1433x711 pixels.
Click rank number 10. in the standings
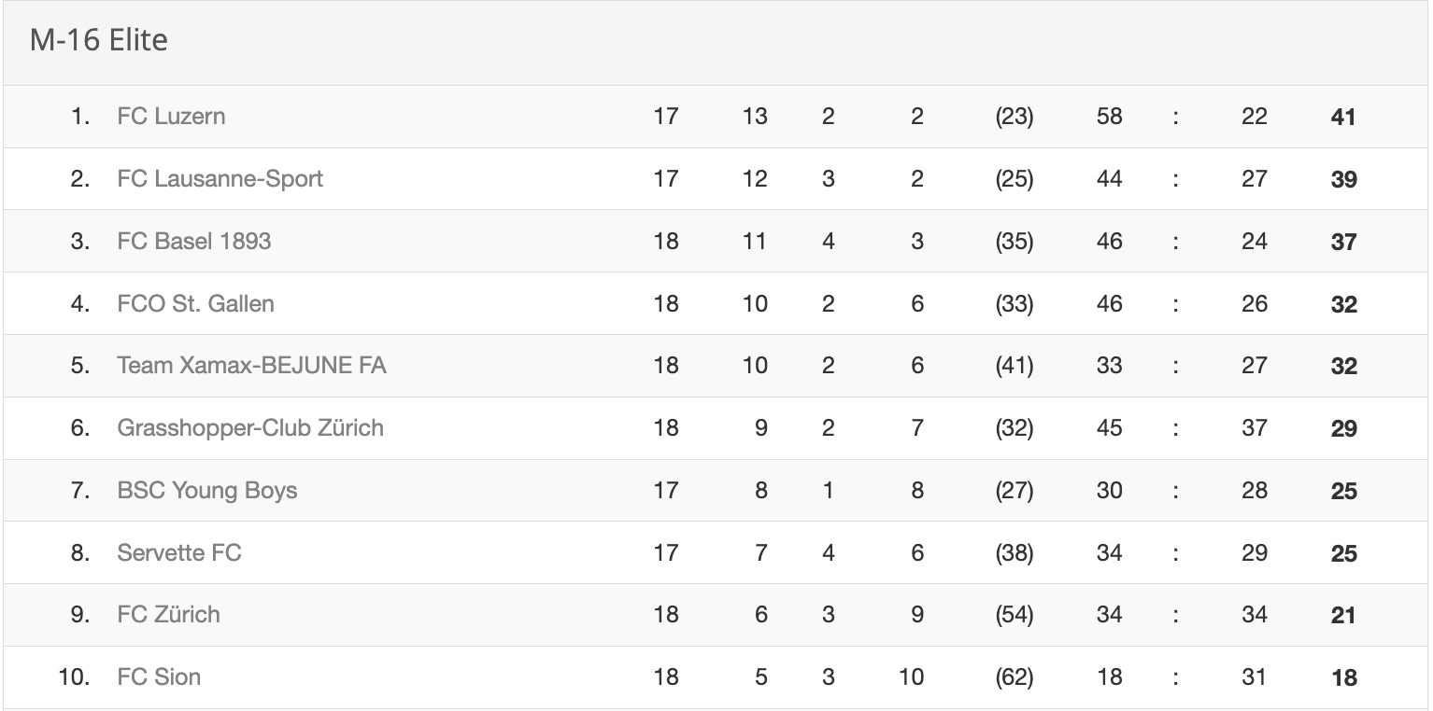click(74, 677)
